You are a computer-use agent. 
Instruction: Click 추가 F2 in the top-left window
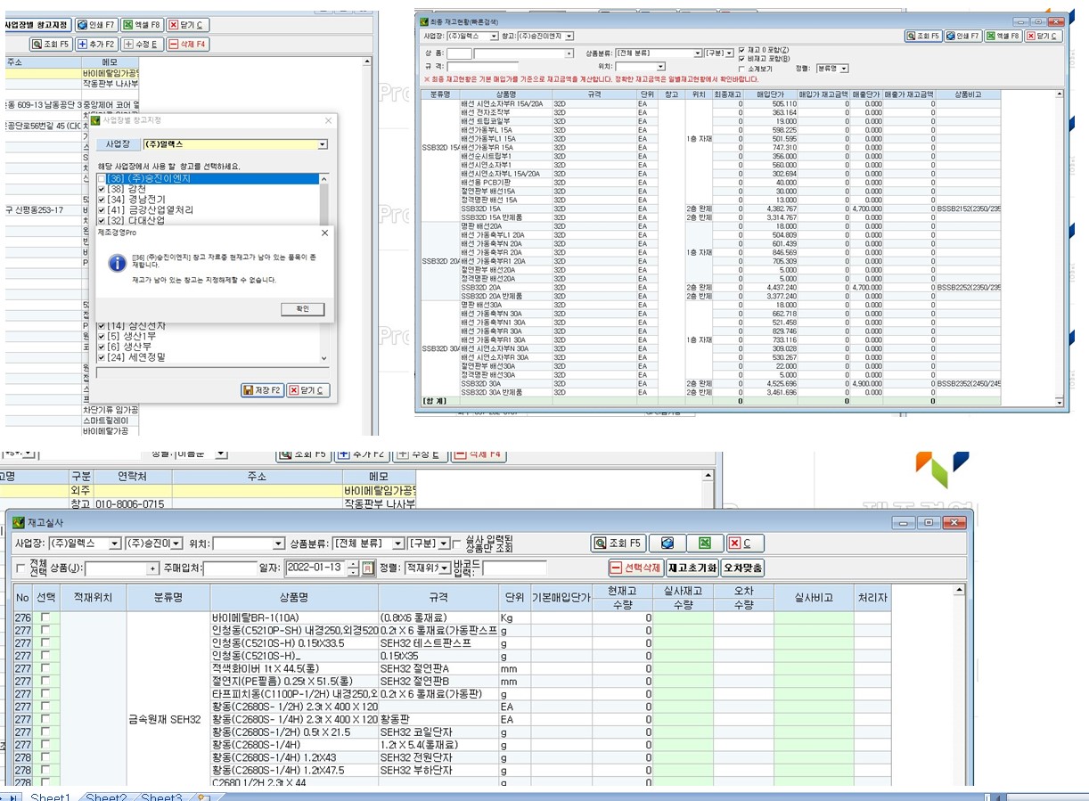tap(96, 44)
